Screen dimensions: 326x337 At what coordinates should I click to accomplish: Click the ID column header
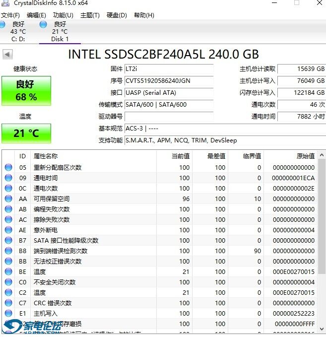pyautogui.click(x=22, y=156)
